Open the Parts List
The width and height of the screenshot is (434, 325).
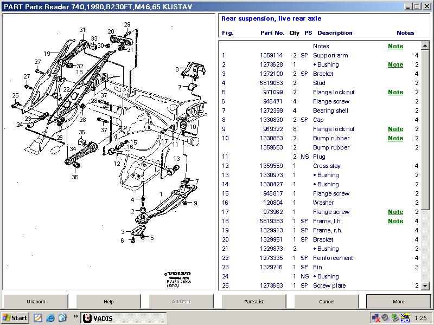click(x=254, y=301)
